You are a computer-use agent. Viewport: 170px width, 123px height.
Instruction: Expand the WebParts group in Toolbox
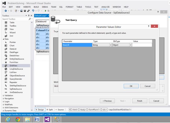click(x=3, y=105)
